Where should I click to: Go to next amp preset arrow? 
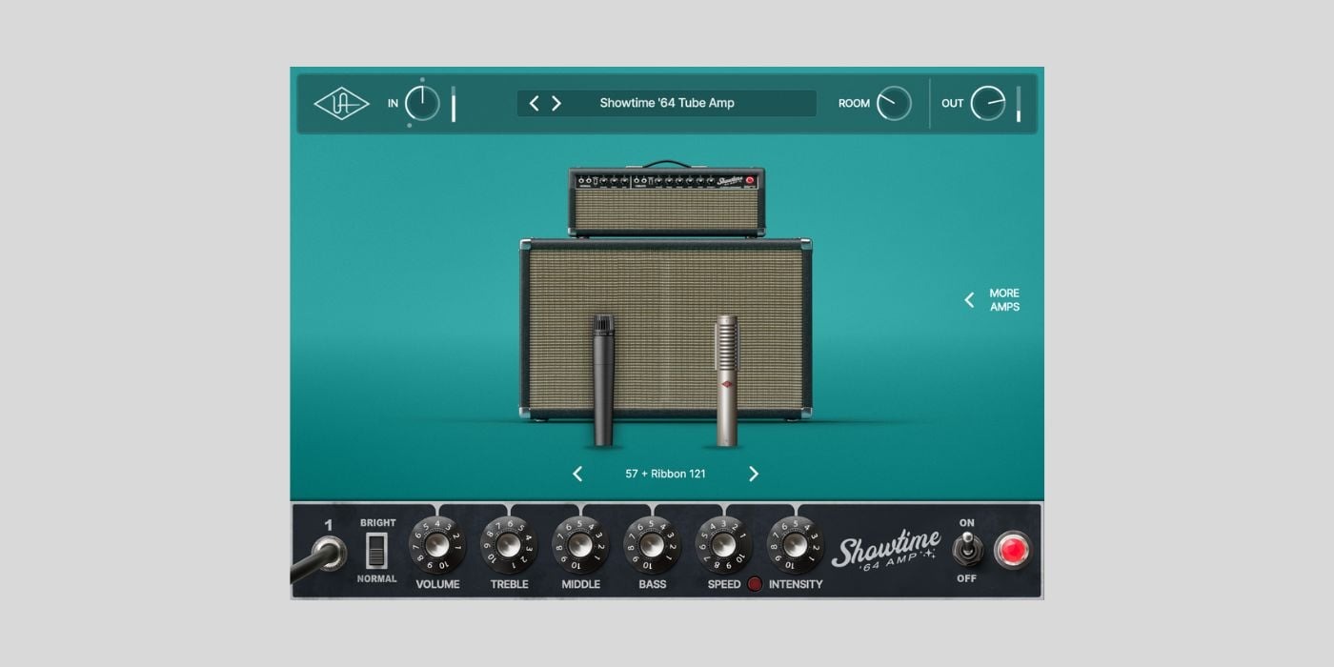point(556,103)
